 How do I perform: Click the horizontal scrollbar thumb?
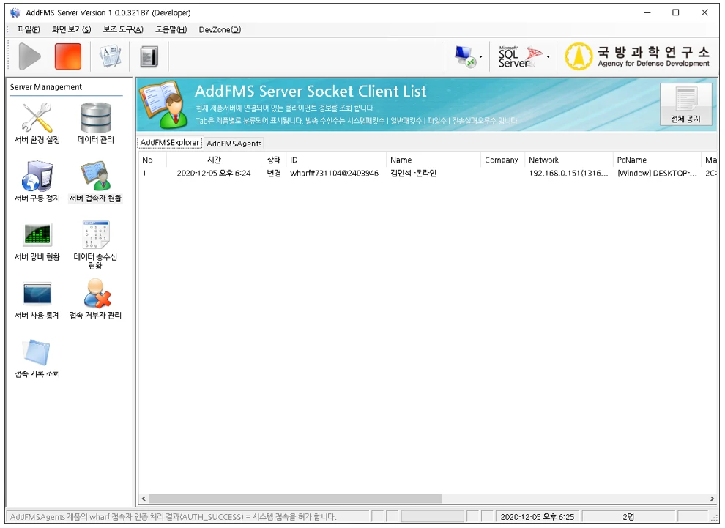click(x=295, y=499)
